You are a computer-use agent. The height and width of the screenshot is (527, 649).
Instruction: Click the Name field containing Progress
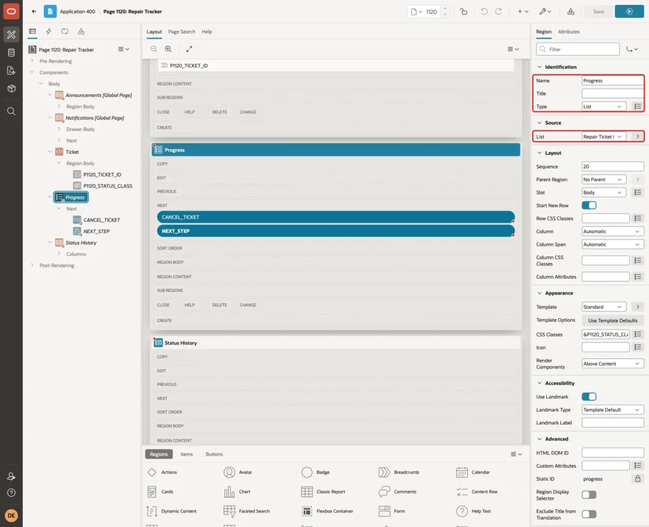click(613, 80)
